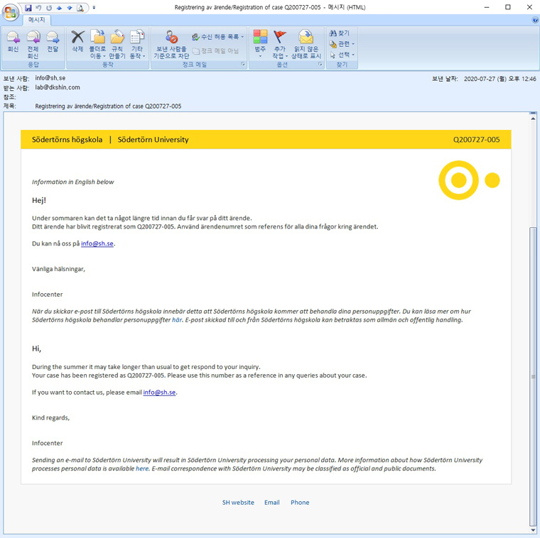540x538 pixels.
Task: Customize Quick Access Toolbar dropdown
Action: (x=94, y=8)
